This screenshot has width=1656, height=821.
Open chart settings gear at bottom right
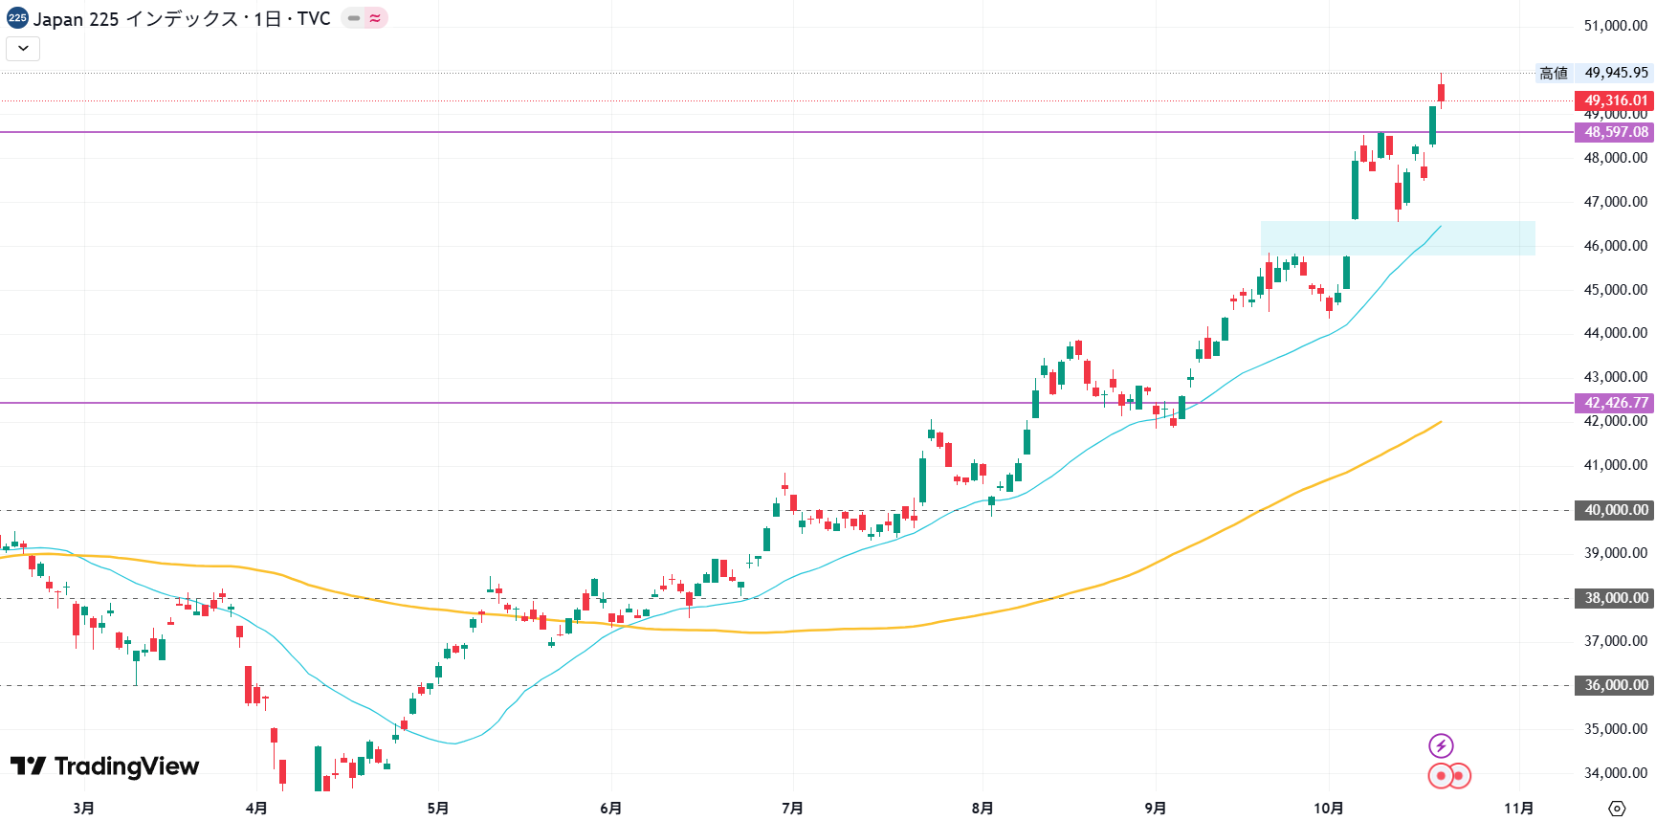(1617, 809)
